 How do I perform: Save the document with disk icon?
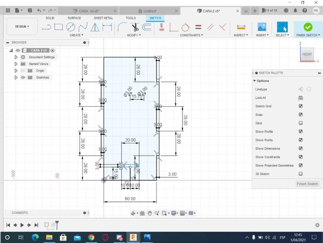point(30,10)
